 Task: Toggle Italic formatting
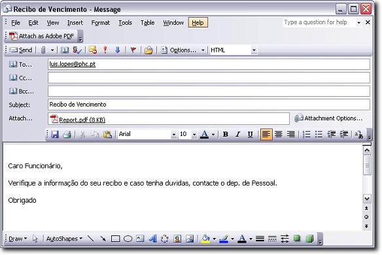(x=238, y=134)
